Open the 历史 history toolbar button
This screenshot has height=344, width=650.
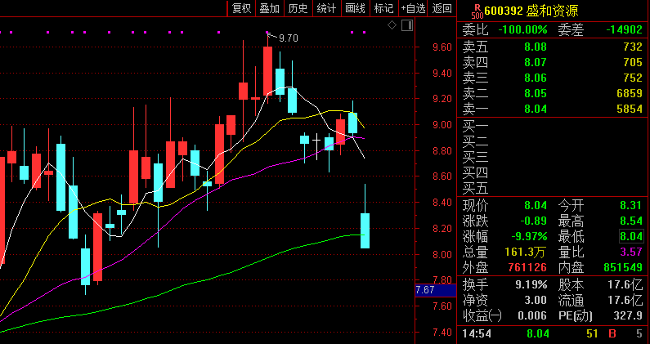(x=298, y=8)
